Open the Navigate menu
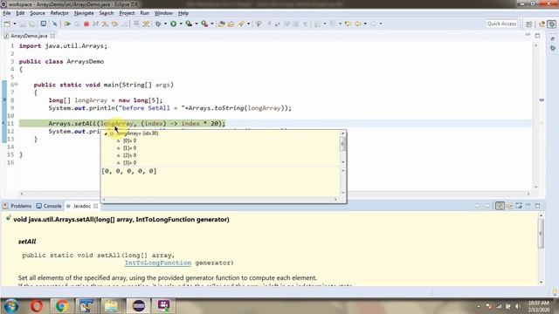This screenshot has height=314, width=559. (x=84, y=13)
